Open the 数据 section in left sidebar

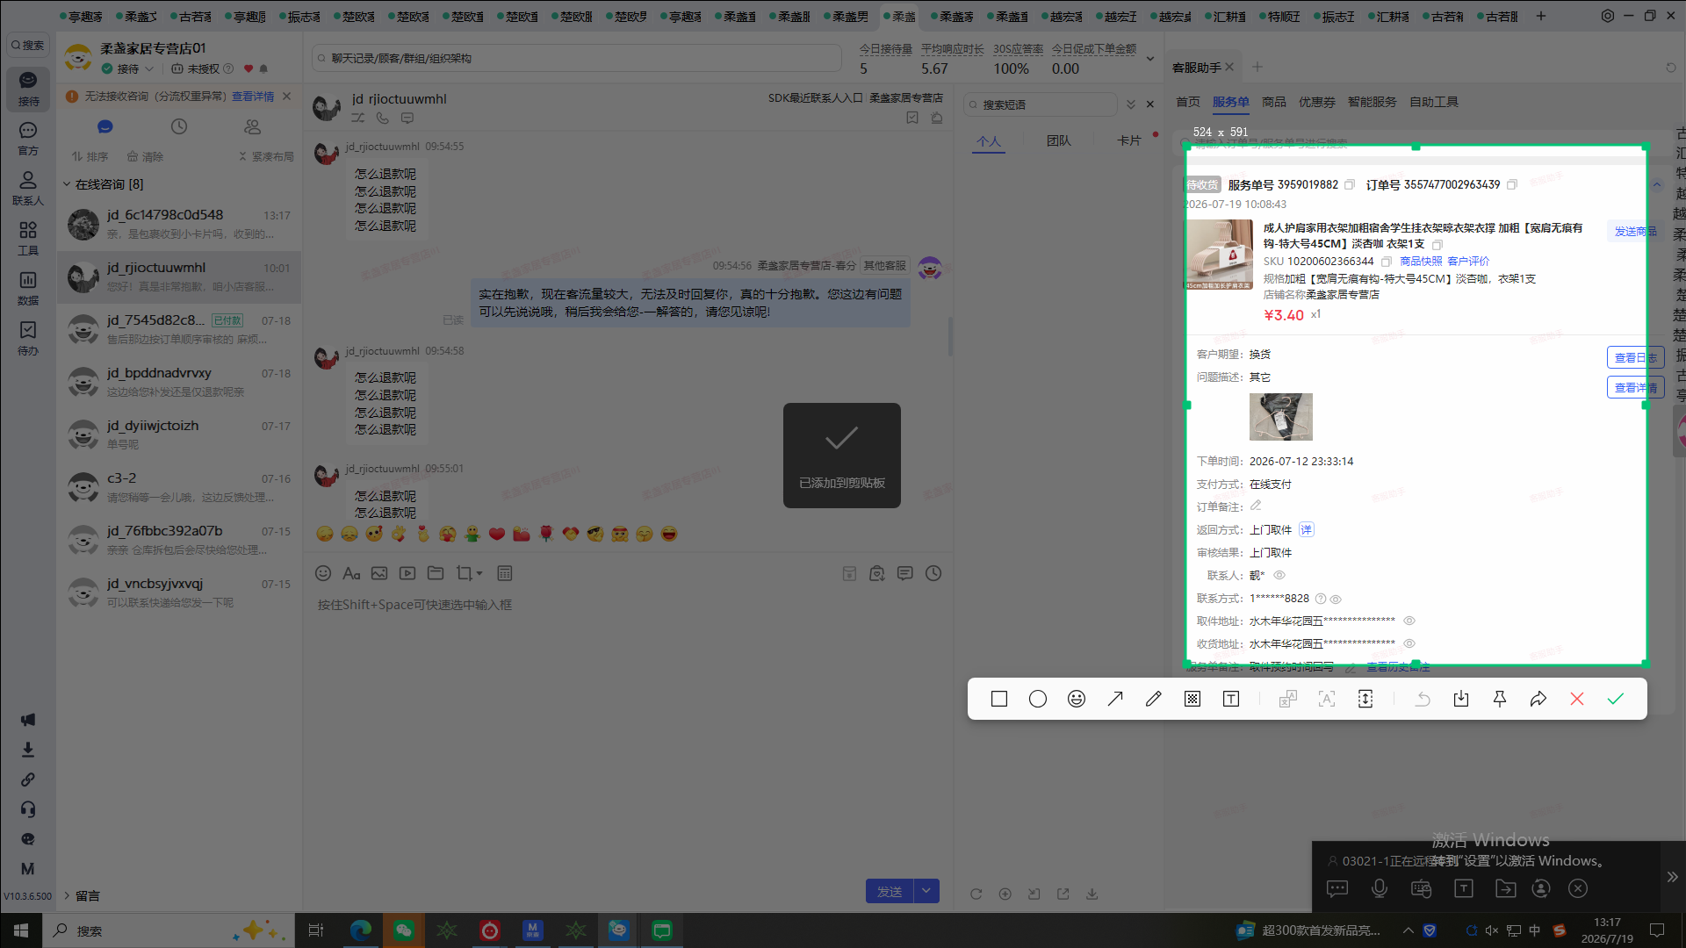[x=28, y=288]
